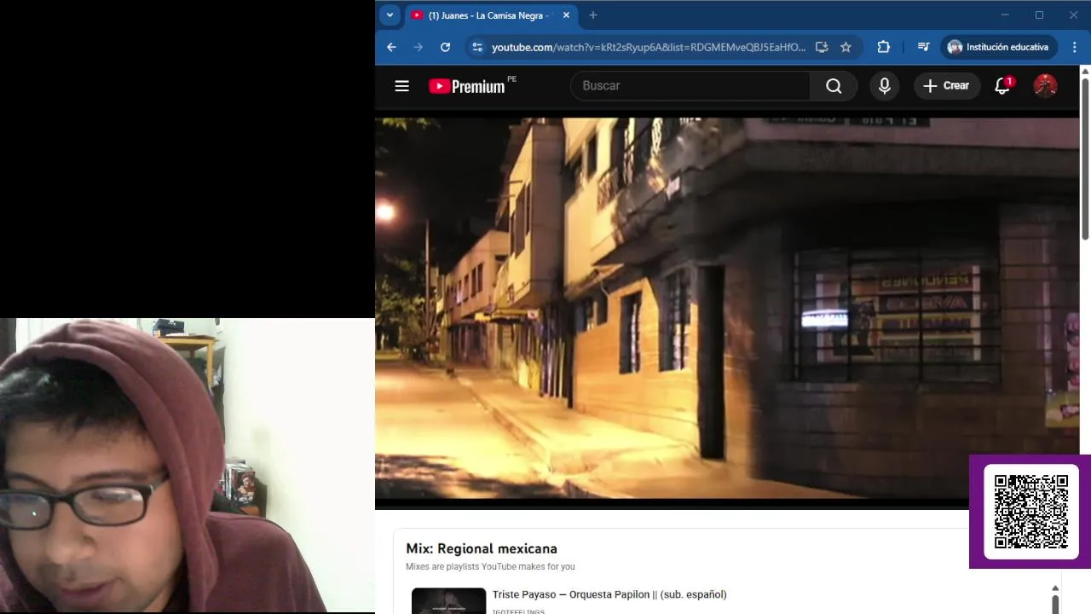1091x614 pixels.
Task: Open the media control icon in Chrome toolbar
Action: 923,47
